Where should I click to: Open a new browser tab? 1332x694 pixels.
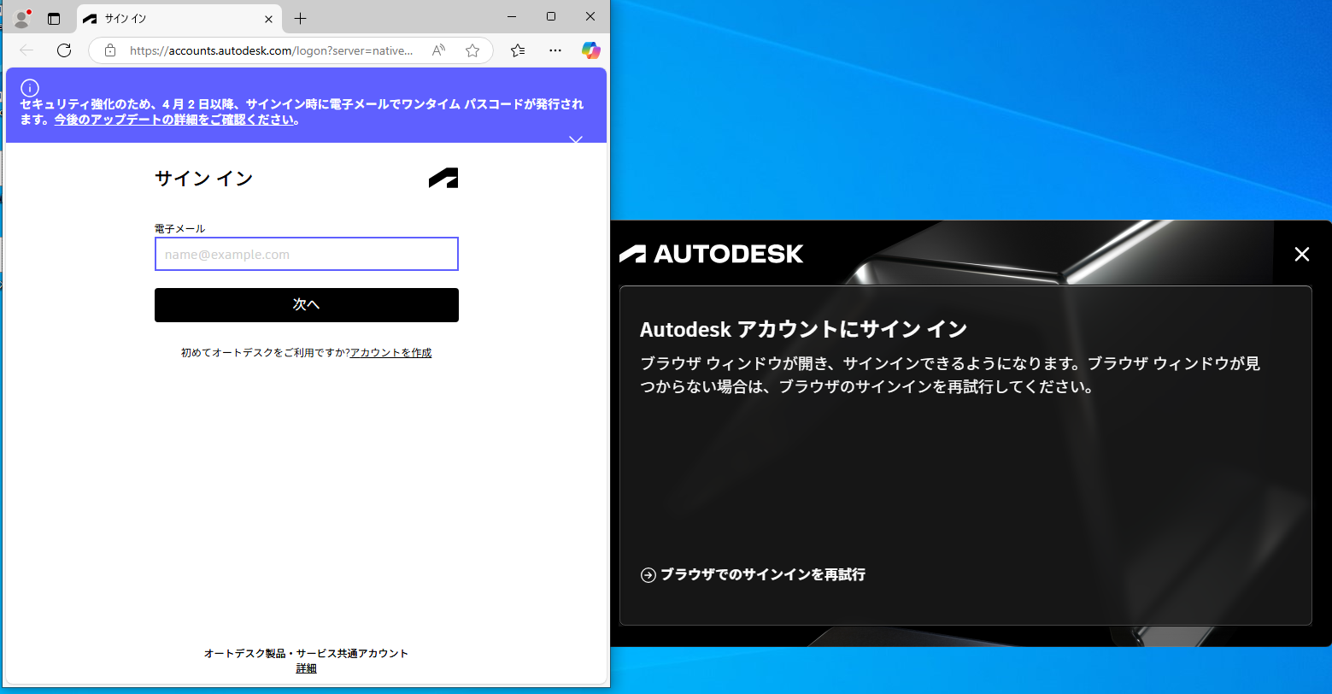300,18
